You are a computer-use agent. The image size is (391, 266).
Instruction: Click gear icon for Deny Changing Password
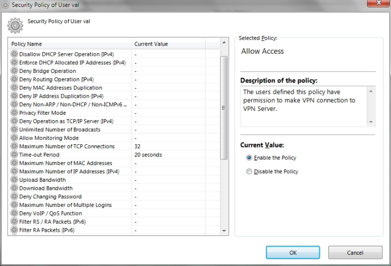pyautogui.click(x=14, y=196)
